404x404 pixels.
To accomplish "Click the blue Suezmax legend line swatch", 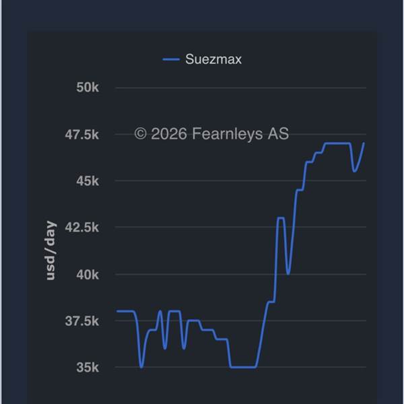I will pos(172,60).
